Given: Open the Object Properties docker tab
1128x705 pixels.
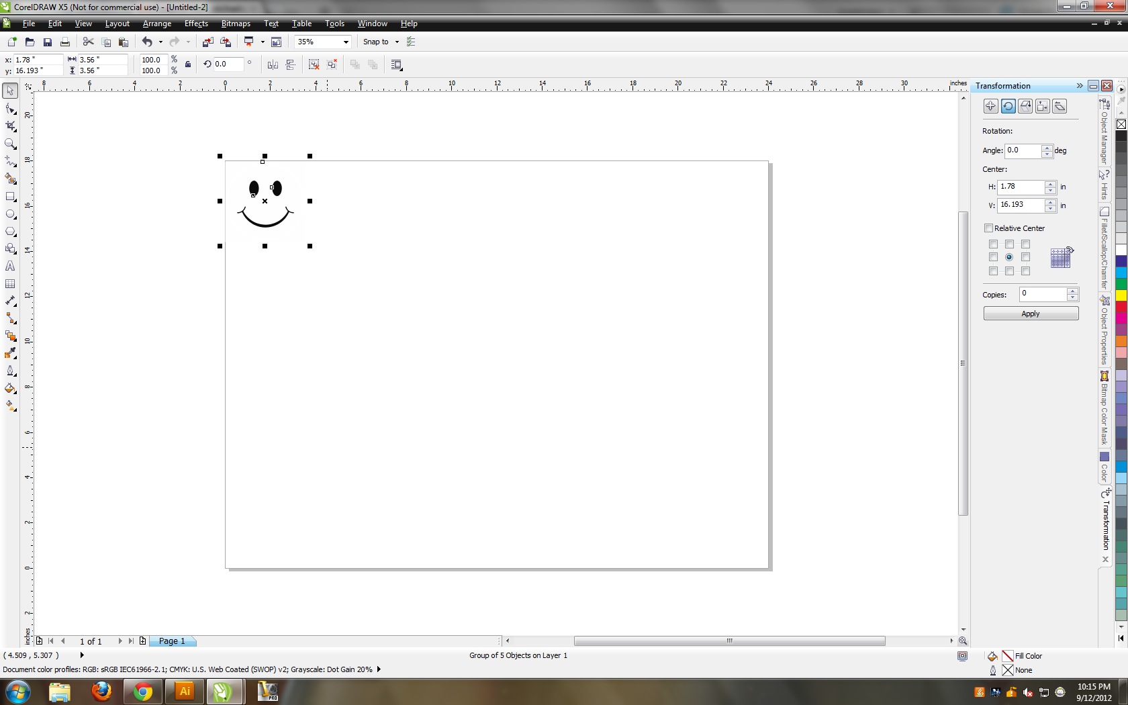Looking at the screenshot, I should [x=1104, y=330].
